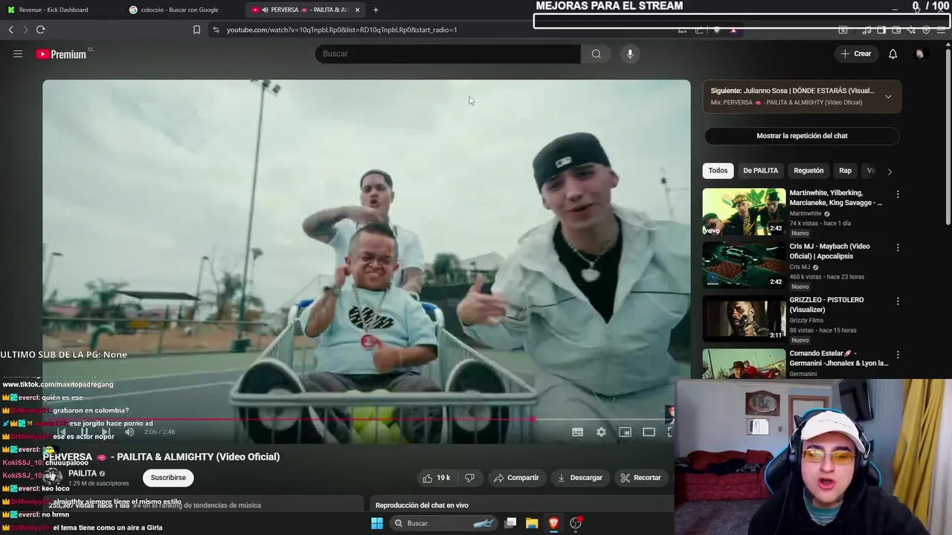952x535 pixels.
Task: Select the Todos filter chip
Action: click(718, 170)
